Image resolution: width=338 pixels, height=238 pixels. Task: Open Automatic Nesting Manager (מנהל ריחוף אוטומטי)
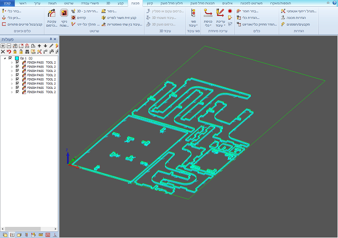(298, 11)
